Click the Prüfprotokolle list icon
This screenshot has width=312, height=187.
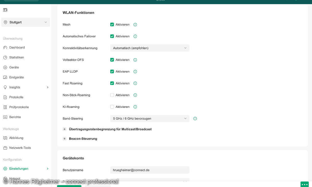click(5, 107)
